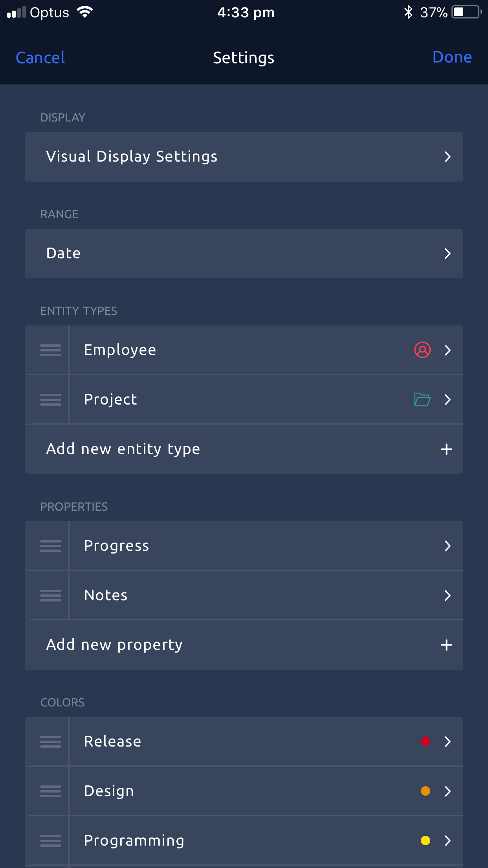Open the Notes property row

click(x=244, y=595)
